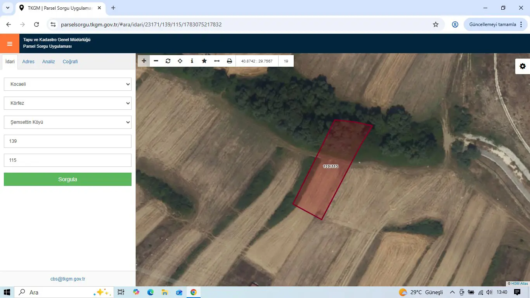Viewport: 530px width, 298px height.
Task: Open the Coğrafi tab
Action: pyautogui.click(x=70, y=62)
